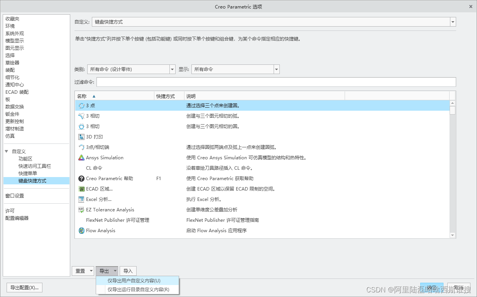Click the command list scrollbar thumb
Screen dimensions: 477x297
pyautogui.click(x=453, y=110)
